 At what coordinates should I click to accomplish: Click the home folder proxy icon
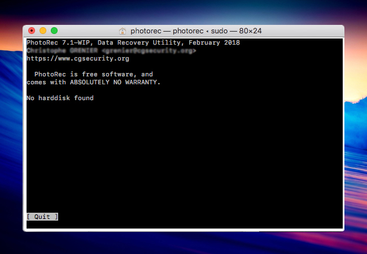(123, 31)
